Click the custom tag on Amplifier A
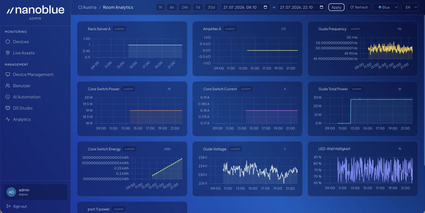This screenshot has height=213, width=425. pos(230,29)
